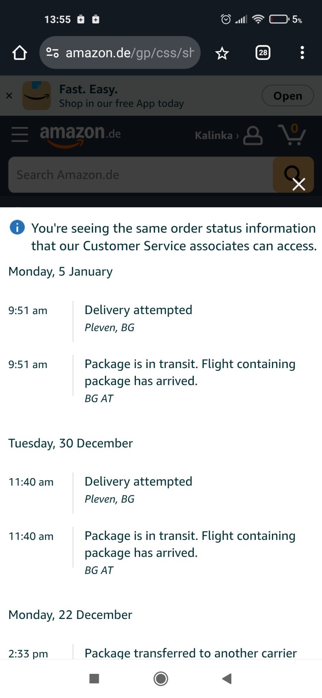Tap the site settings icon in address bar
The height and width of the screenshot is (698, 322).
pyautogui.click(x=52, y=53)
